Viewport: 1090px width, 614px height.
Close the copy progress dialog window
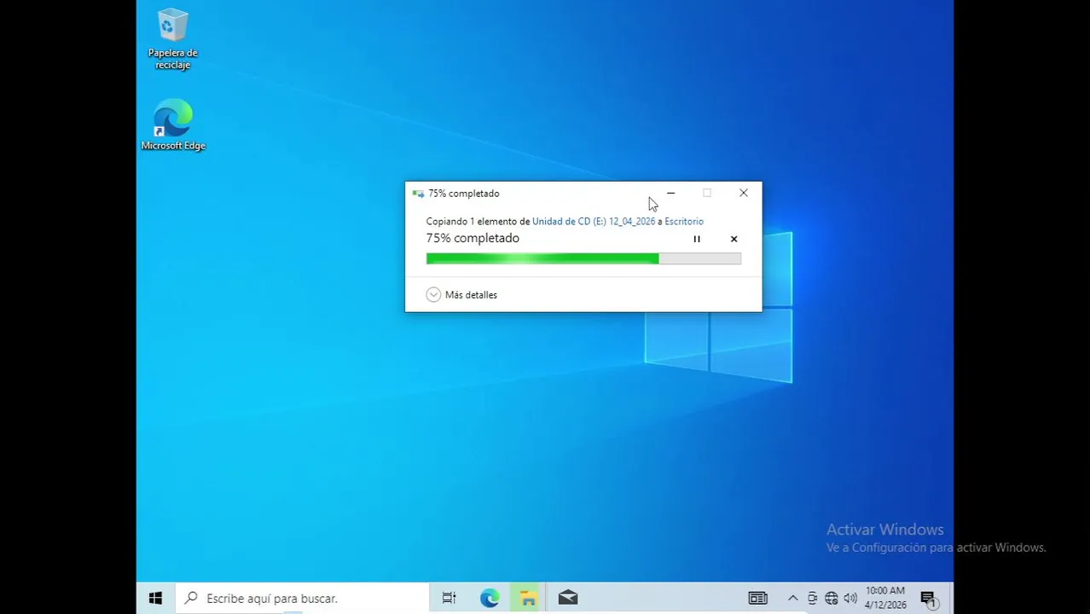744,194
